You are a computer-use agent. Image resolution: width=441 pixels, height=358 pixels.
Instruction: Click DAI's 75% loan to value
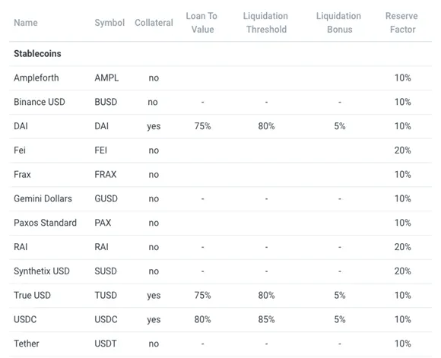pos(202,126)
